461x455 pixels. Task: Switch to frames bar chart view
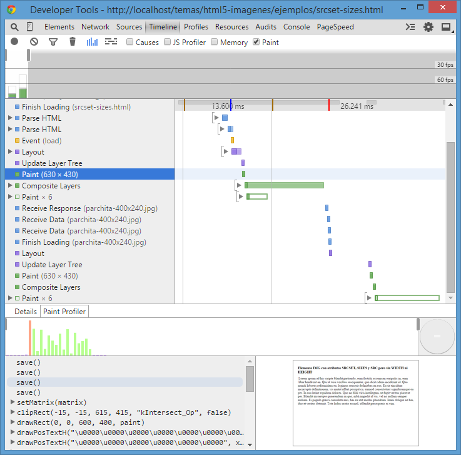[92, 42]
